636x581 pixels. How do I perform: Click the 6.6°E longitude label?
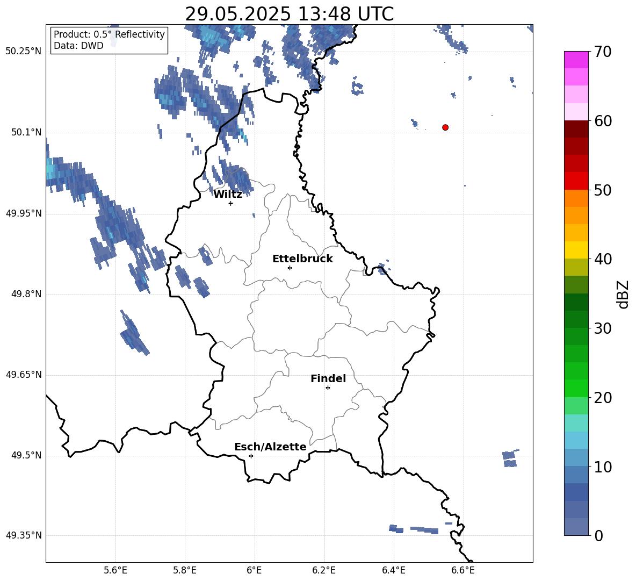[463, 570]
